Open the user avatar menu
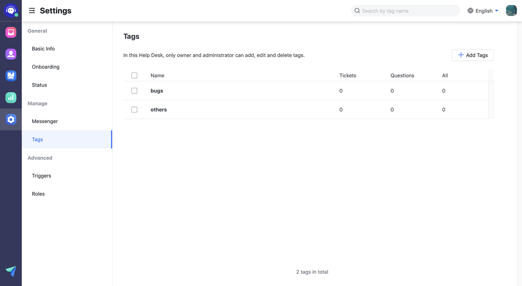Image resolution: width=522 pixels, height=286 pixels. coord(511,11)
